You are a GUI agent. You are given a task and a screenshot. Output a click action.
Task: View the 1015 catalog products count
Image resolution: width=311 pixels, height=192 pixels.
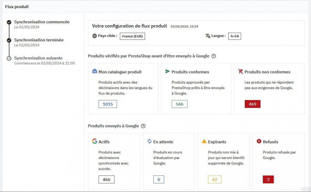[x=108, y=104]
